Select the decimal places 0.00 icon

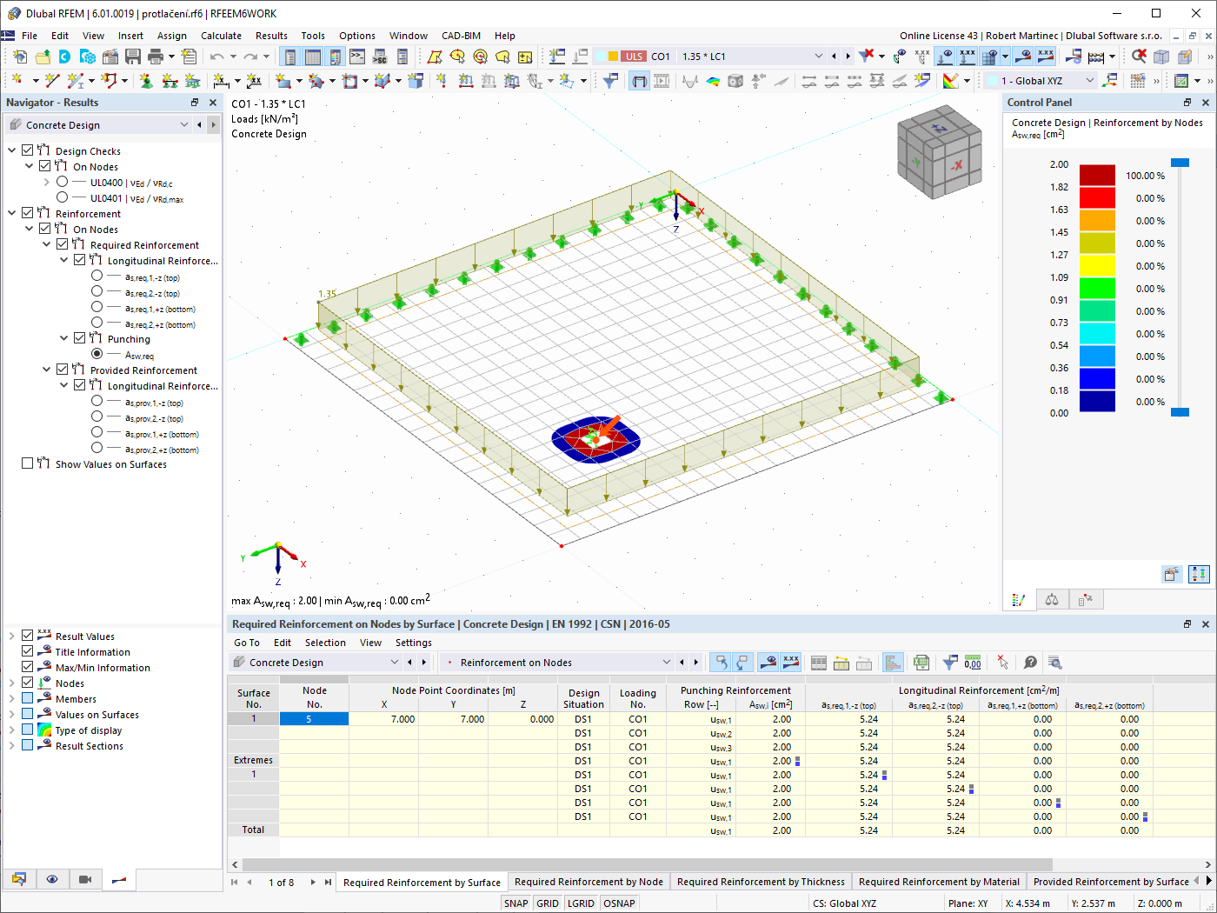pos(973,663)
